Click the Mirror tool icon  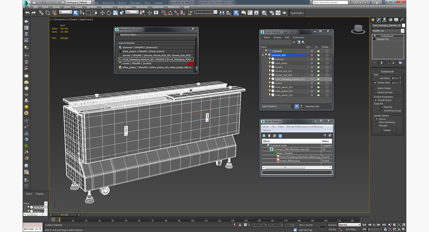pos(222,12)
